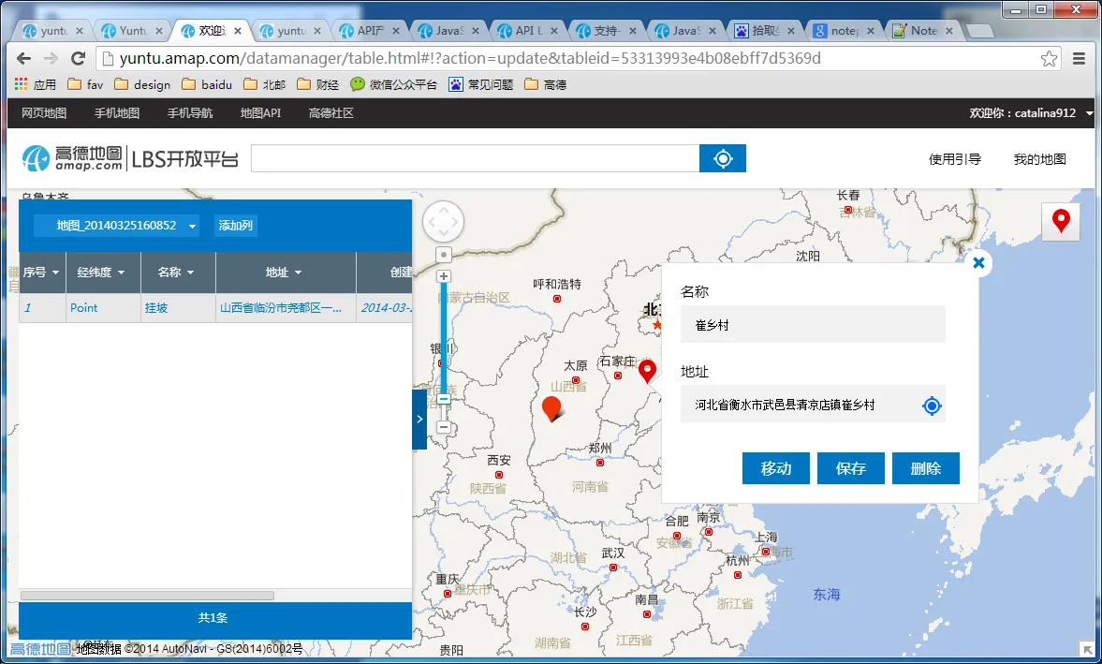The width and height of the screenshot is (1102, 664).
Task: Collapse the data table side panel
Action: click(x=419, y=419)
